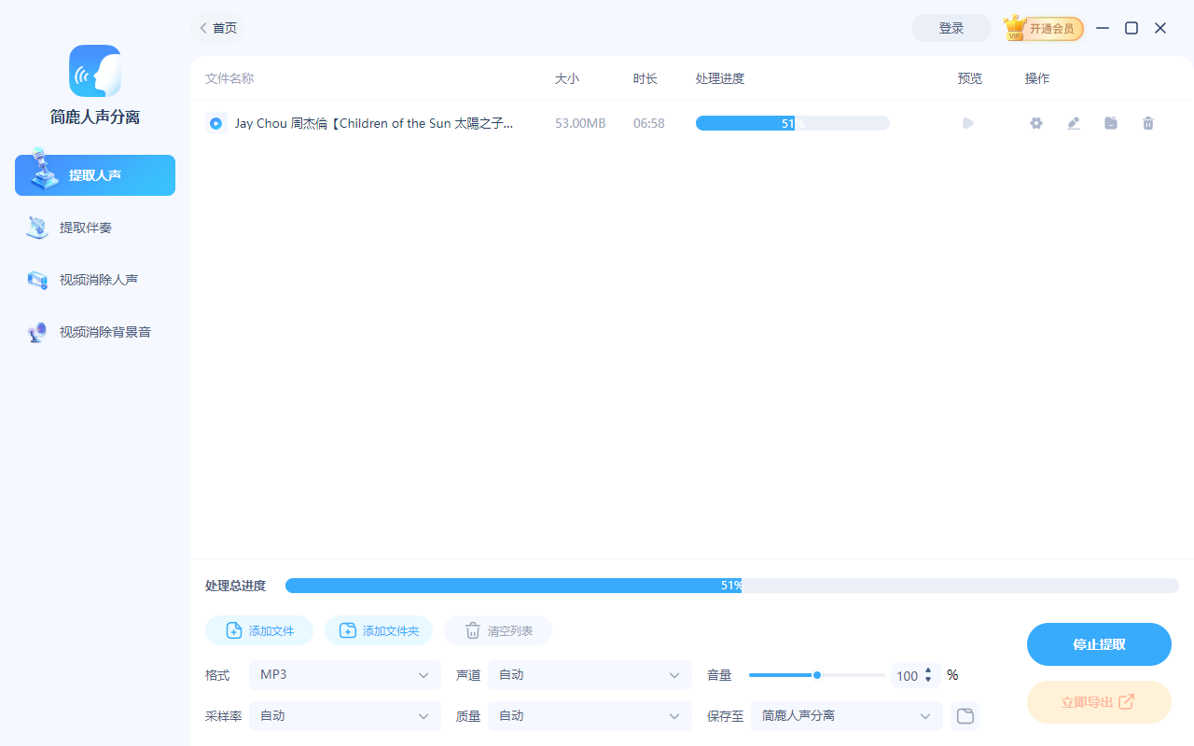Open the 格式 format dropdown showing MP3

(x=344, y=674)
